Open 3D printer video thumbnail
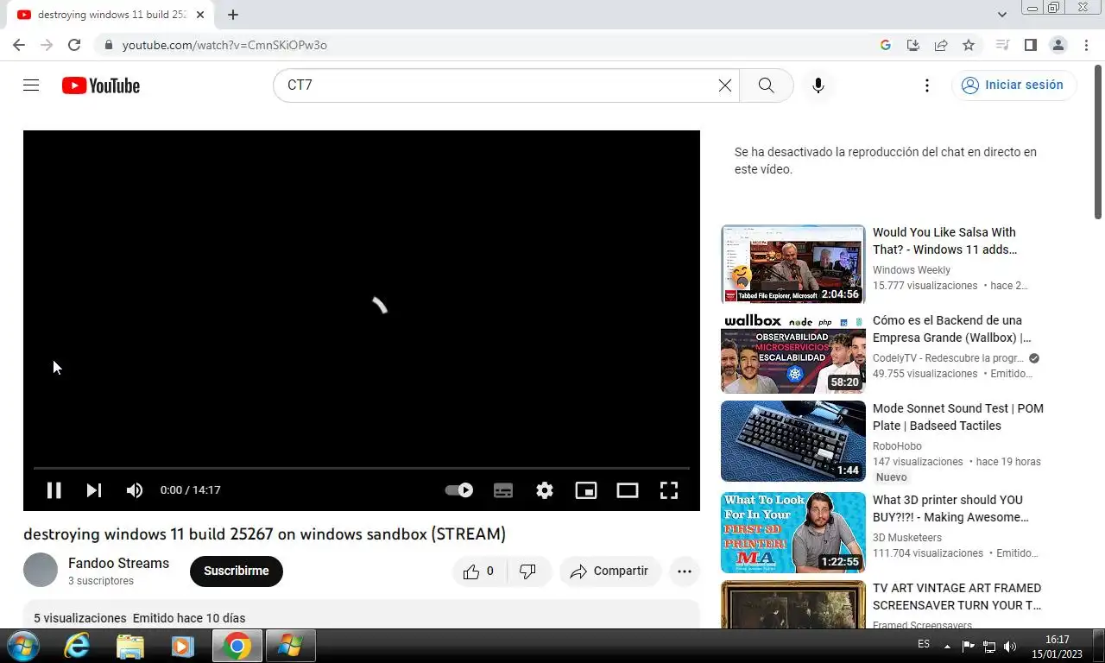This screenshot has height=663, width=1105. pyautogui.click(x=793, y=533)
